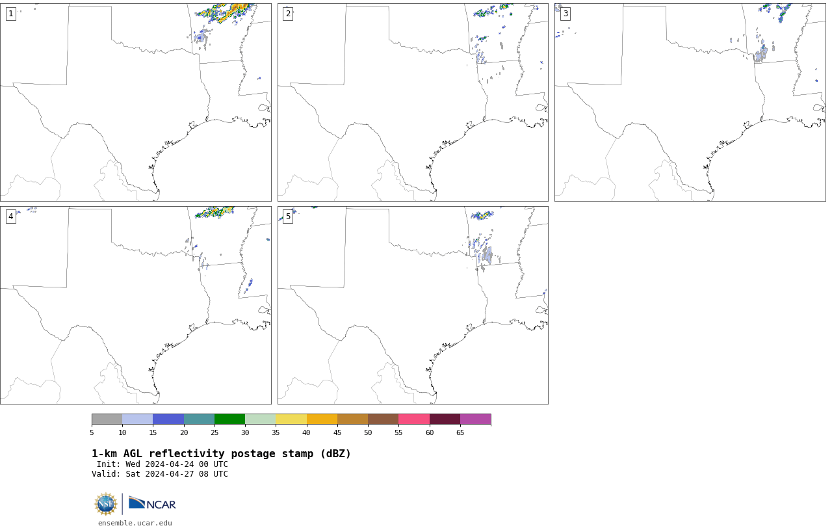The image size is (832, 530).
Task: Click the colorbar tick label 35
Action: (x=276, y=432)
